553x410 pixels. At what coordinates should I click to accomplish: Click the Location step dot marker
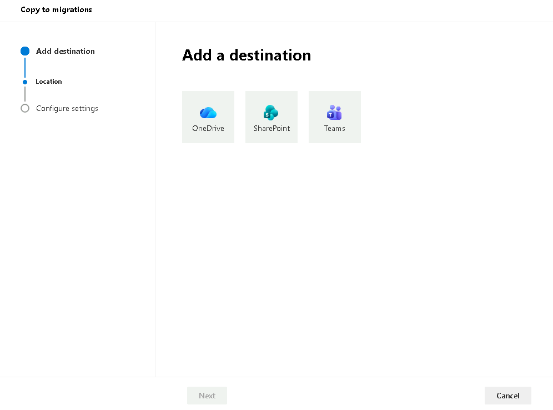tap(25, 82)
